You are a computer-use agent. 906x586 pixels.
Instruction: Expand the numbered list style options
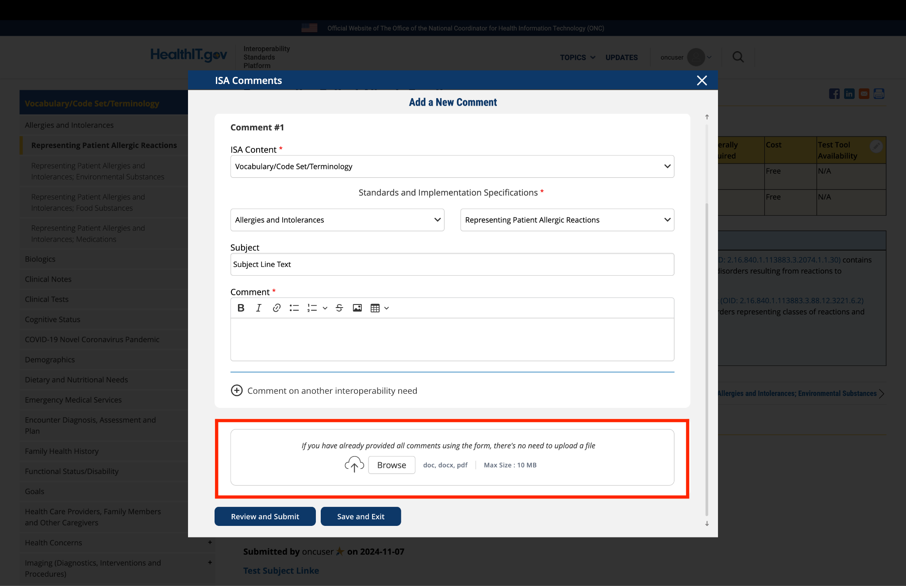click(x=325, y=308)
